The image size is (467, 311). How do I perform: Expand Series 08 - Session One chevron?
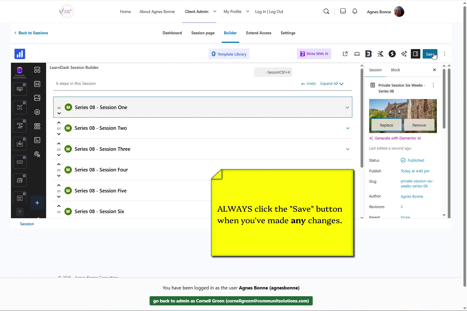click(x=347, y=108)
